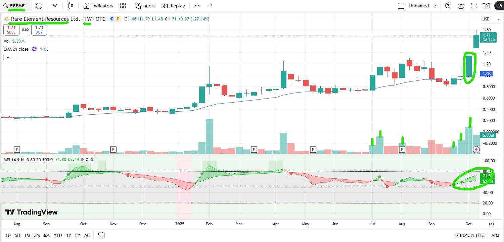This screenshot has height=242, width=504.
Task: Open earnings marker E near late March
Action: coord(254,149)
